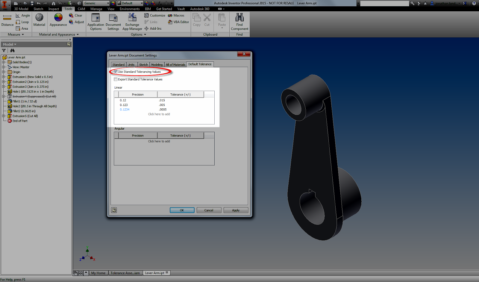Viewport: 479px width, 282px height.
Task: Enable Export Standard Tolerance Values checkbox
Action: click(x=116, y=79)
